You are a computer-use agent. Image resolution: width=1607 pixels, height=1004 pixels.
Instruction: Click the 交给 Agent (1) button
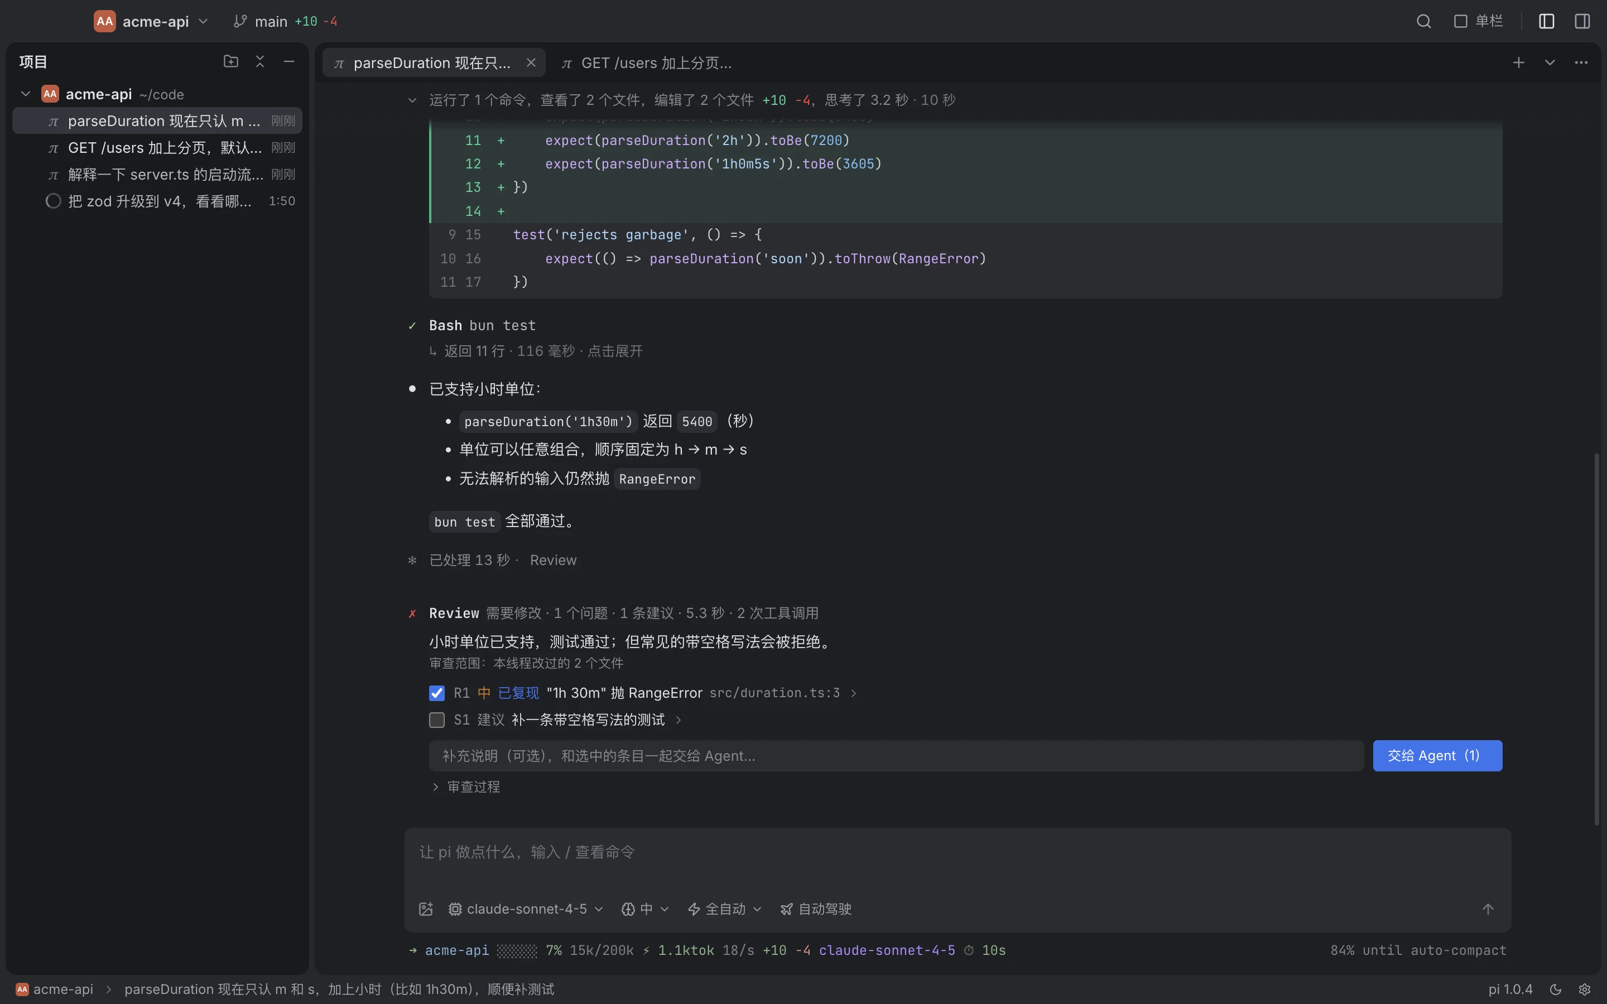pyautogui.click(x=1437, y=756)
